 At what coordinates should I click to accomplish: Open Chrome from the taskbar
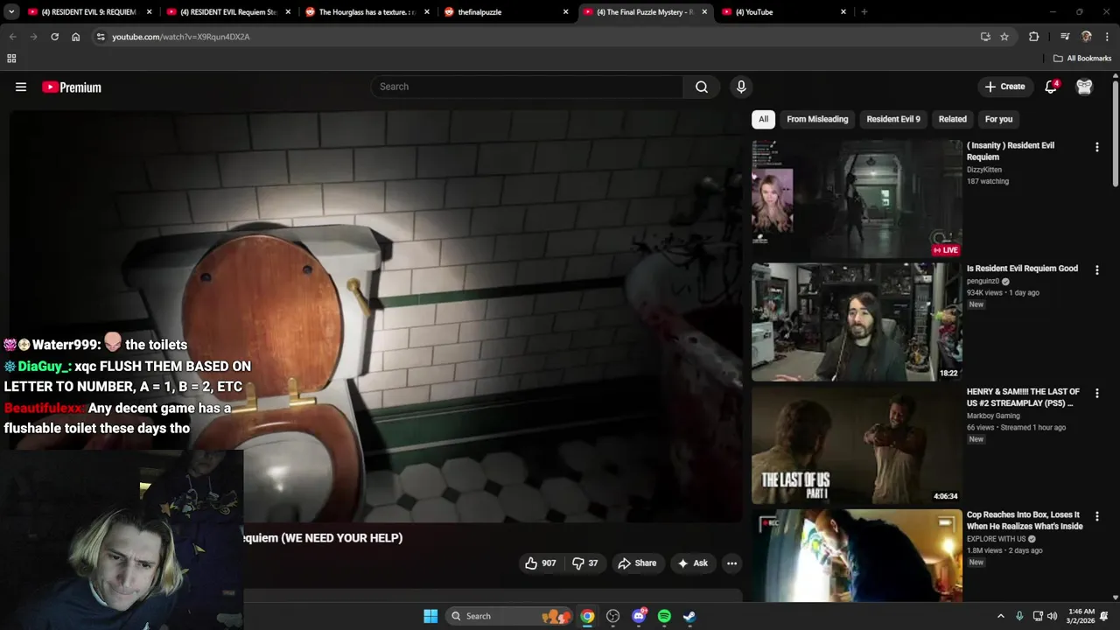pyautogui.click(x=587, y=616)
